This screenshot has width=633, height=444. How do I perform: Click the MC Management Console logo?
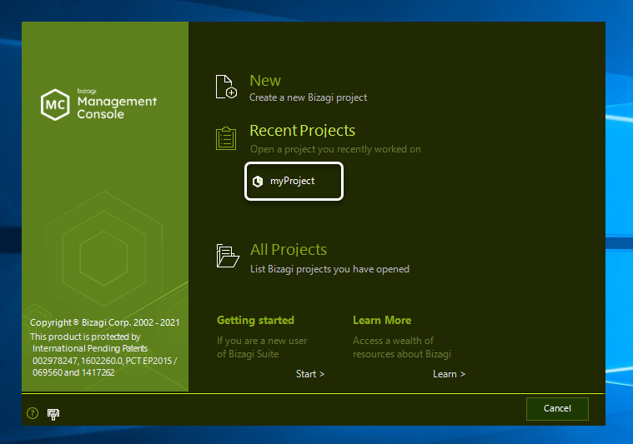point(99,104)
